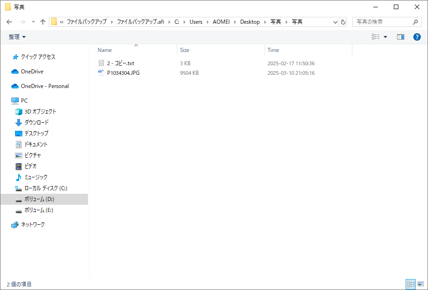Click the 9504 KB size cell

click(x=189, y=73)
